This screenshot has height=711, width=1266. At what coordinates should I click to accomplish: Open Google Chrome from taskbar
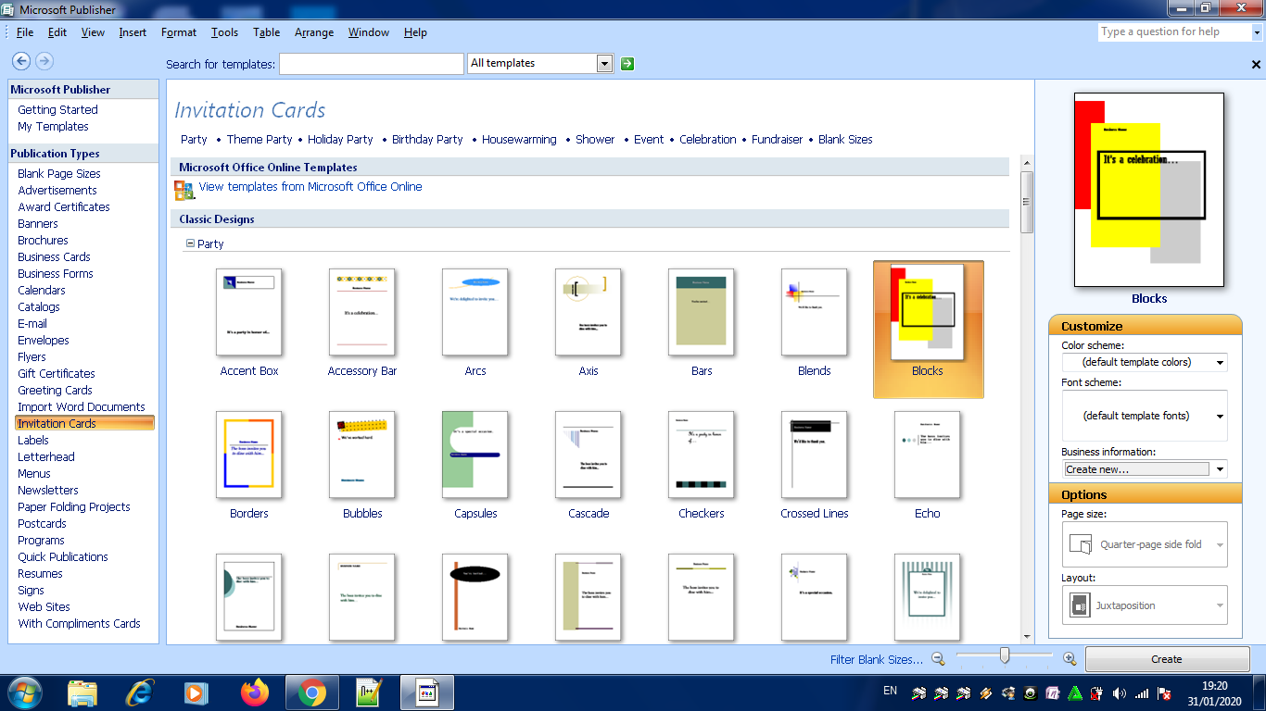pyautogui.click(x=312, y=692)
